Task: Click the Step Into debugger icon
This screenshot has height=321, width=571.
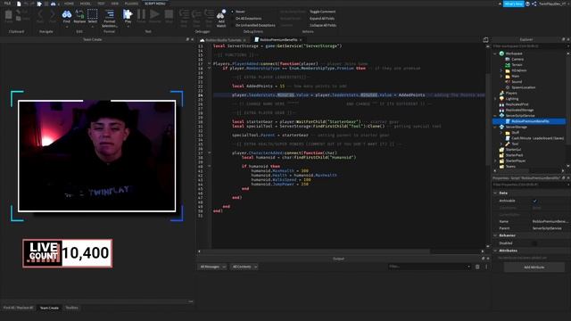Action: click(x=184, y=15)
